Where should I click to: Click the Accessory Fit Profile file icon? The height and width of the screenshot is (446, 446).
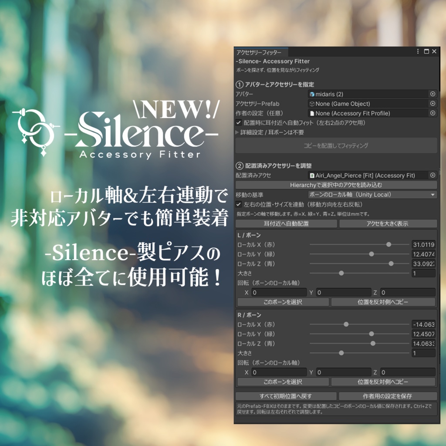pyautogui.click(x=312, y=114)
